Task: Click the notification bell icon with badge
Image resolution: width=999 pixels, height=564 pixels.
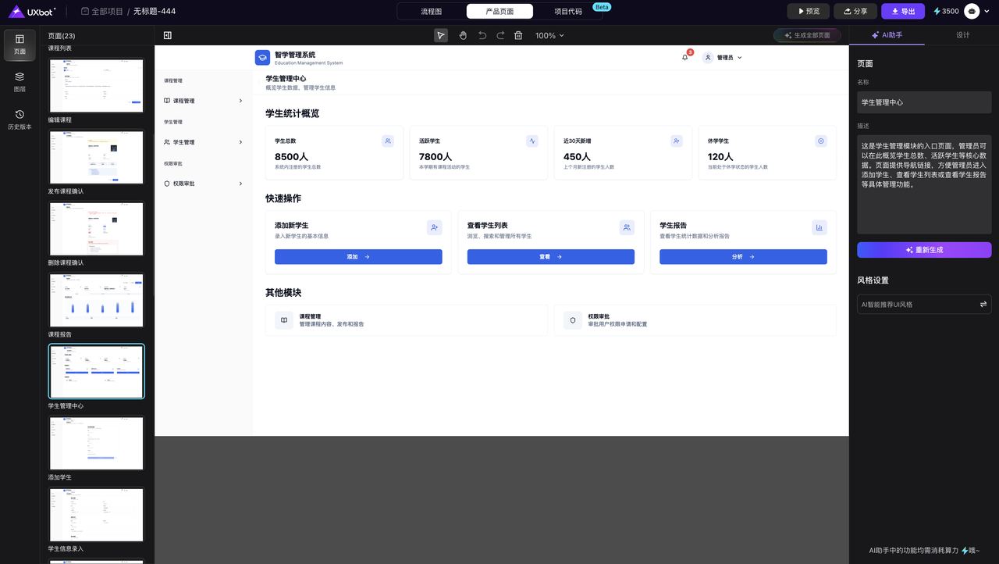Action: click(x=685, y=57)
